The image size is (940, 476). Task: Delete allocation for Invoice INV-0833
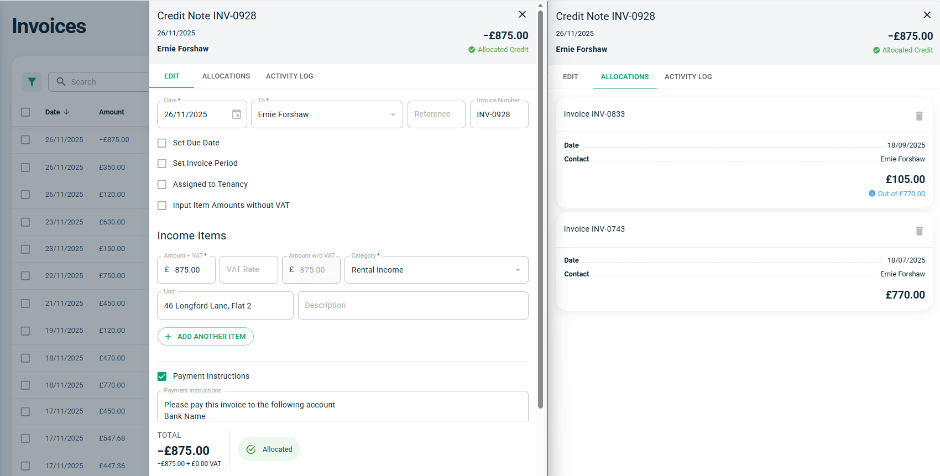click(919, 116)
